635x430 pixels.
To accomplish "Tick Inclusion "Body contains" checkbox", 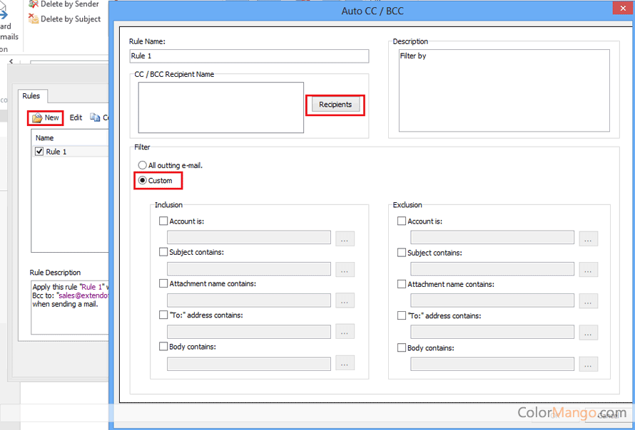I will [x=164, y=347].
